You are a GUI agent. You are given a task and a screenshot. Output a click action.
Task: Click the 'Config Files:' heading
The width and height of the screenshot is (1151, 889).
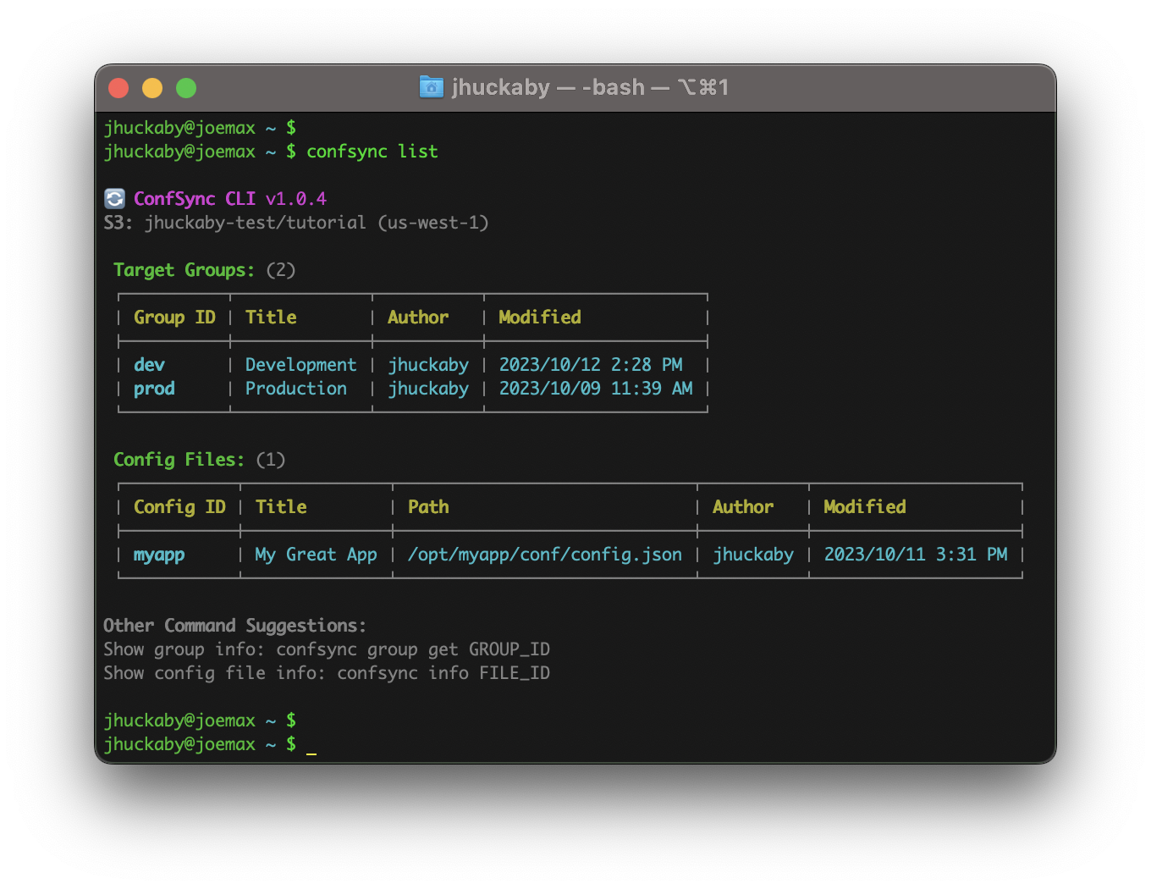[x=179, y=460]
